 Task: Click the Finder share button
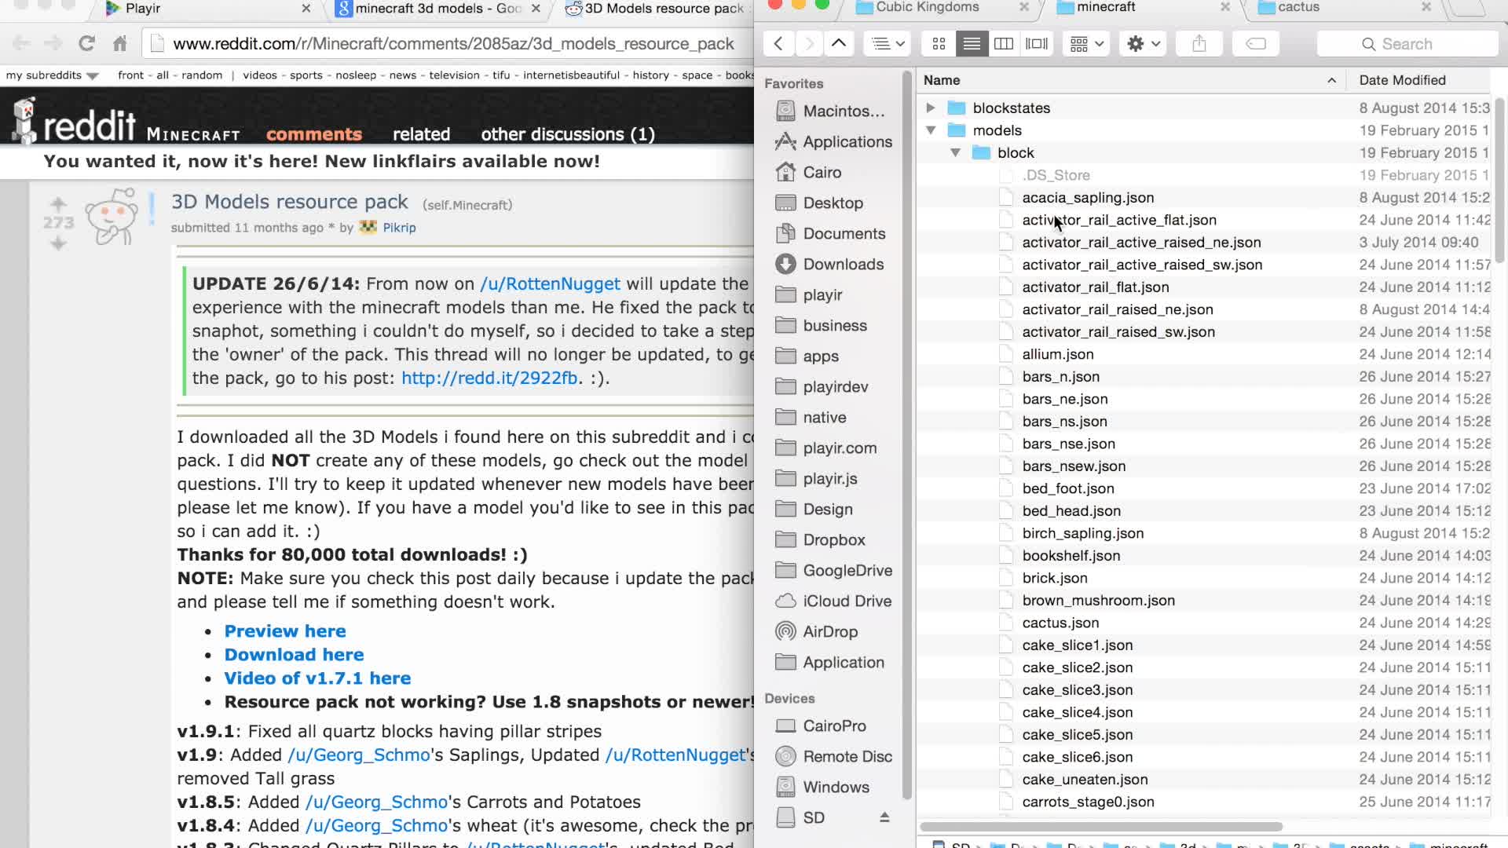[x=1199, y=44]
